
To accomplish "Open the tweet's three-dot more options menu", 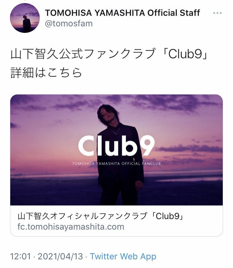I will coord(217,13).
